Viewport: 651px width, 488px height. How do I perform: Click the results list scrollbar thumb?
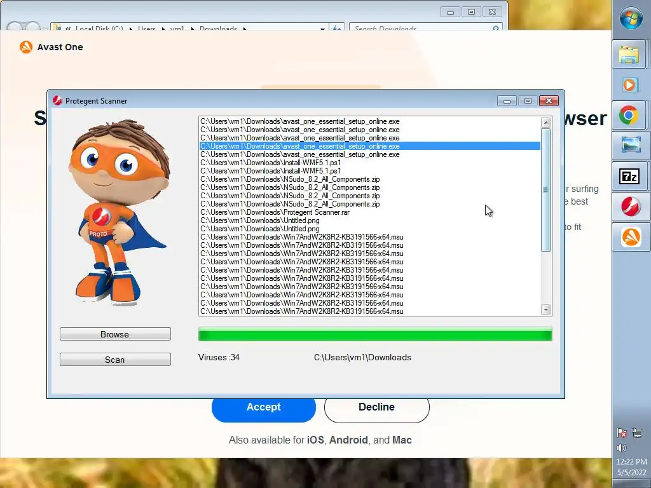click(546, 189)
